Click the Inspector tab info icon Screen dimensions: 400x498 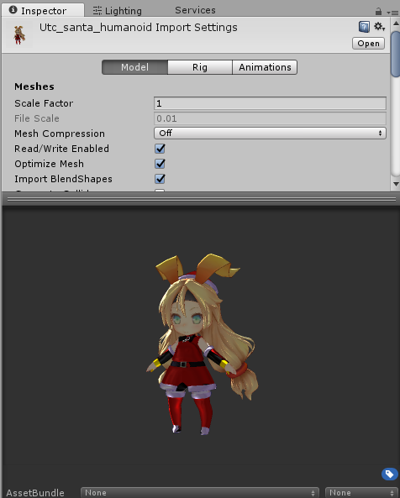pos(13,10)
